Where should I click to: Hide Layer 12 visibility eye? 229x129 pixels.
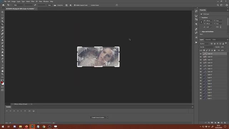(x=200, y=66)
